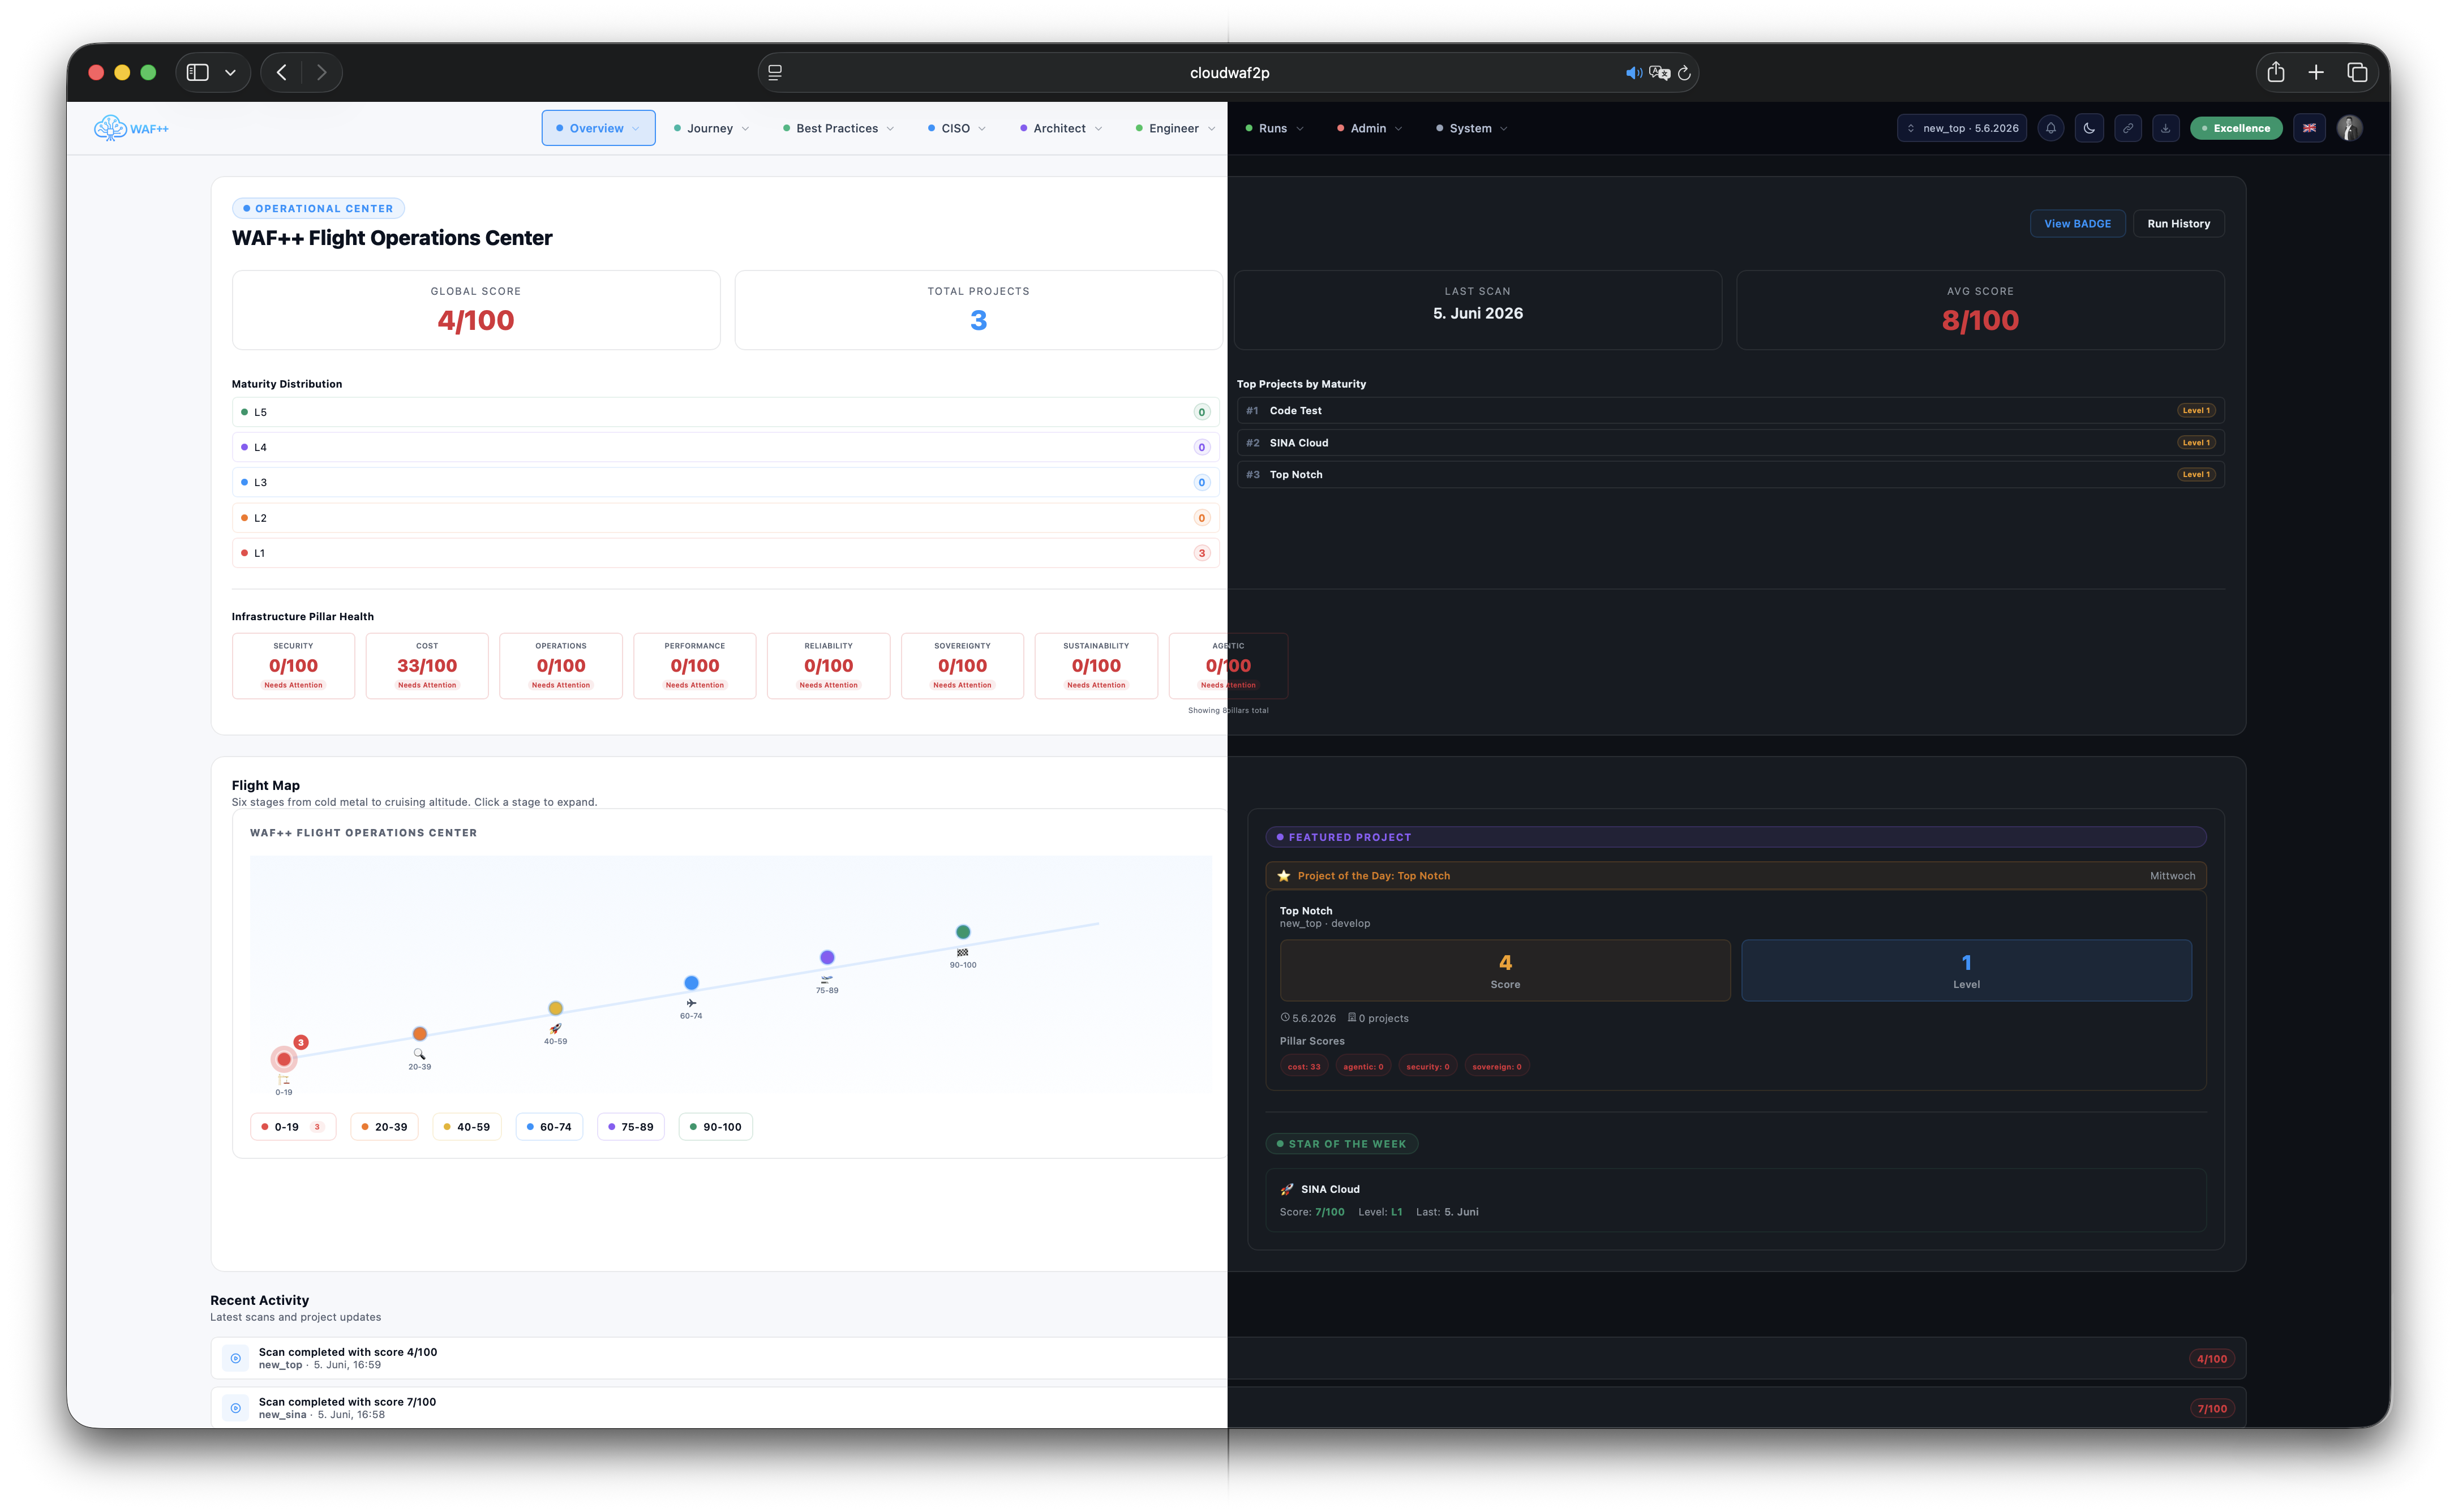Open the SINA Cloud #2 project row

(x=1730, y=443)
